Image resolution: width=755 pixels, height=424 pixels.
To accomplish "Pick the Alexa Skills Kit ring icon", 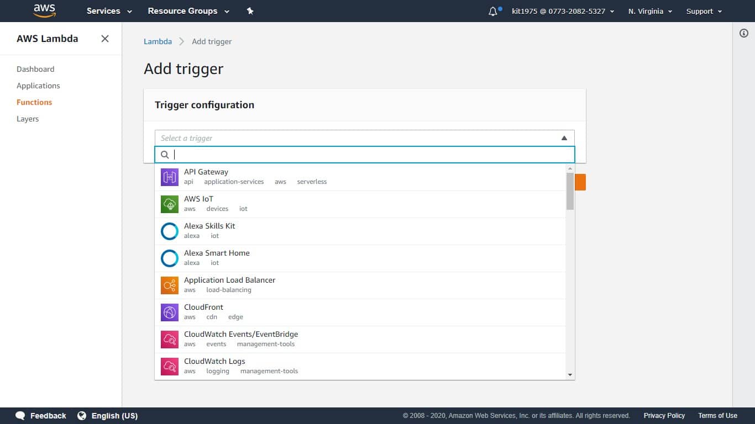I will [170, 231].
